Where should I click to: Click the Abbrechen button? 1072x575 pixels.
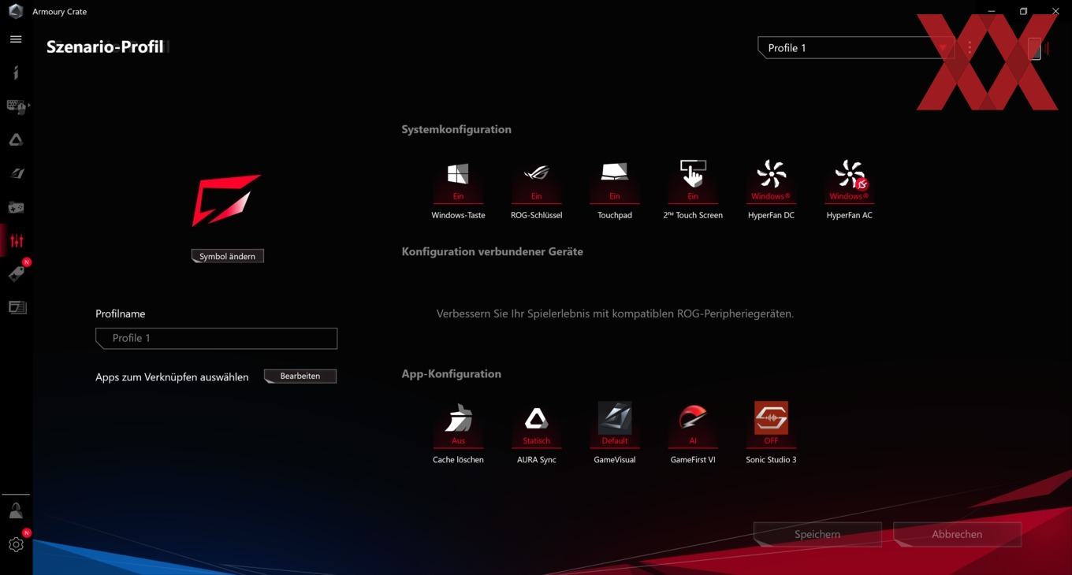pyautogui.click(x=957, y=534)
